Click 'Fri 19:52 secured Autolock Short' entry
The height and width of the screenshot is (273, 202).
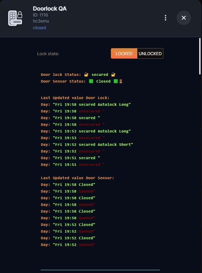[x=87, y=144]
